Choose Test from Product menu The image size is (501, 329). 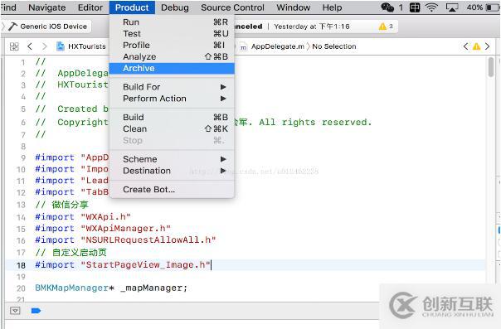172,33
